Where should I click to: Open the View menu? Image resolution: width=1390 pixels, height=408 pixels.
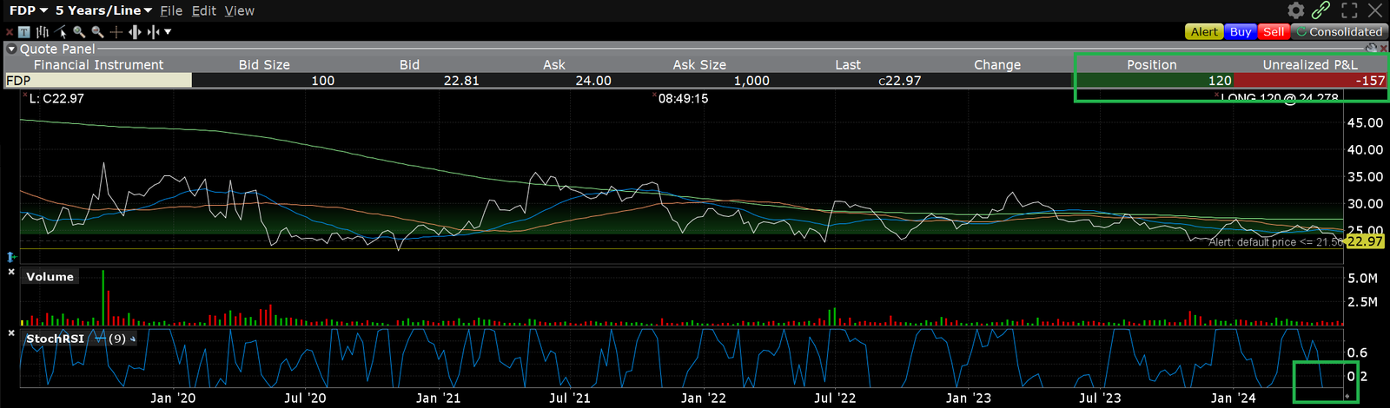[239, 10]
